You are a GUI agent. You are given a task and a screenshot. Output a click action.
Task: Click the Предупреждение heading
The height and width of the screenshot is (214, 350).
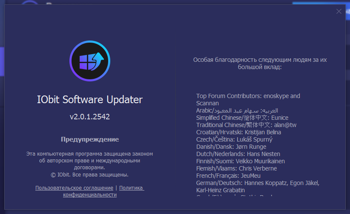point(90,139)
